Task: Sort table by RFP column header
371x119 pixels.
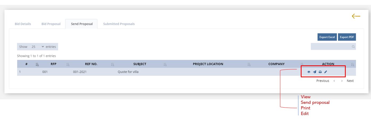Action: pos(53,64)
